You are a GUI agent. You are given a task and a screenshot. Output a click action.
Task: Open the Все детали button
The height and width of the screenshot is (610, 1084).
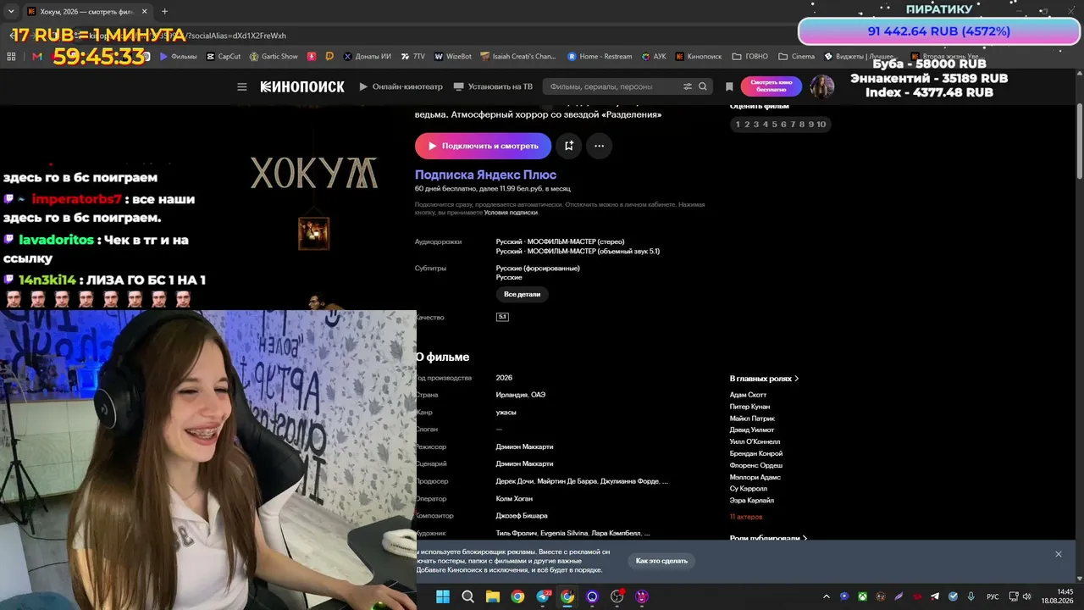click(522, 294)
